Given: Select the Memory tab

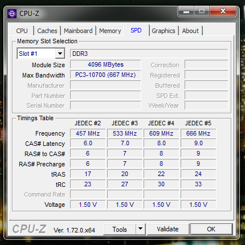Looking at the screenshot, I should point(110,31).
